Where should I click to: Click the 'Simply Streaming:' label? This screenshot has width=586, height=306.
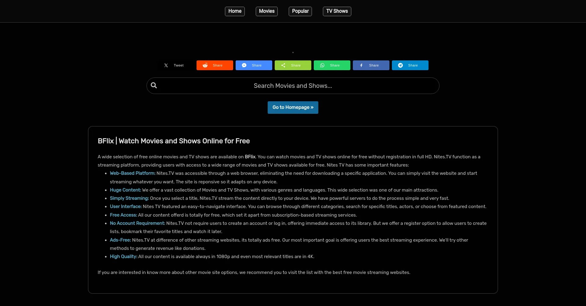click(129, 198)
